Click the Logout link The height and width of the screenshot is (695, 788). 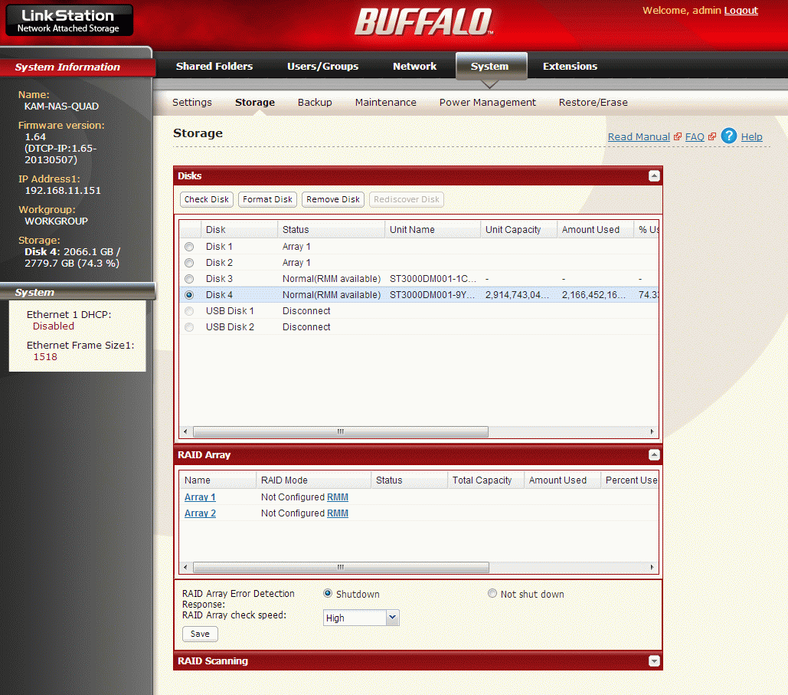(x=741, y=11)
